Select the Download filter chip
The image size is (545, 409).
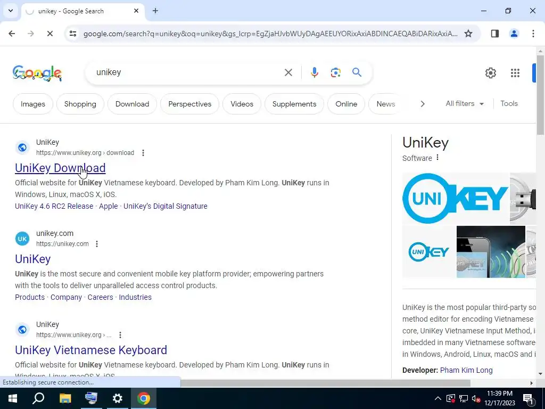tap(132, 104)
